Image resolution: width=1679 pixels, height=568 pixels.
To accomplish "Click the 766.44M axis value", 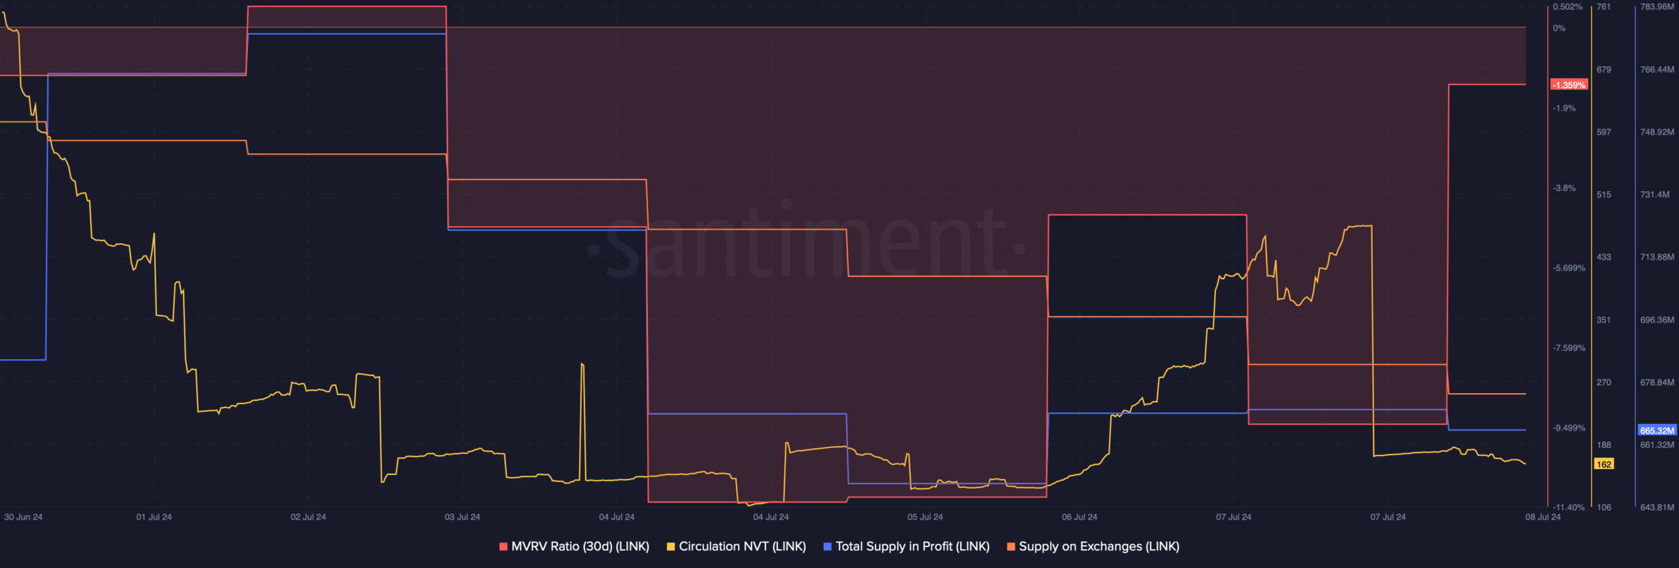I will pyautogui.click(x=1657, y=69).
